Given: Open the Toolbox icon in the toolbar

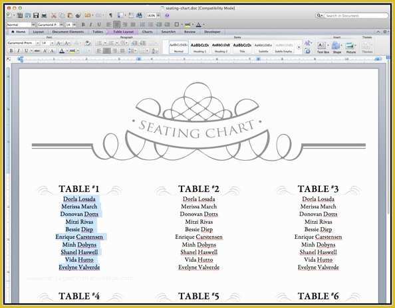Looking at the screenshot, I should point(131,15).
